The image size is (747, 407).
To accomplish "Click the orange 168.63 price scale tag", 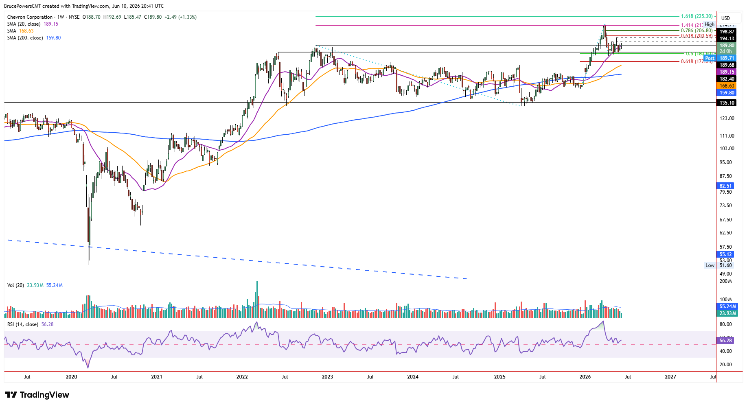I will pos(727,86).
